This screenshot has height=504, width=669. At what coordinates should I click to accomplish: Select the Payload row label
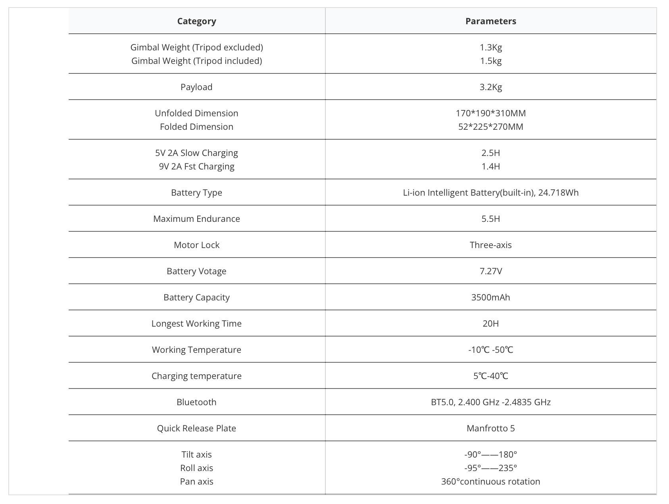(196, 87)
